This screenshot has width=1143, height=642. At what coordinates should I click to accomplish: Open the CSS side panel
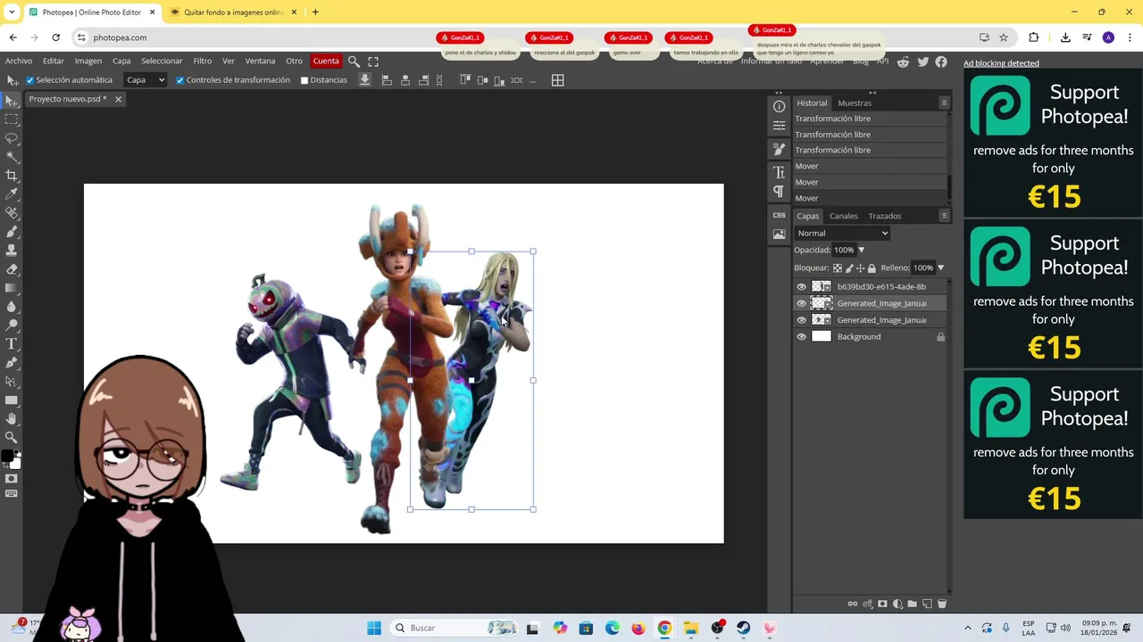click(x=779, y=215)
